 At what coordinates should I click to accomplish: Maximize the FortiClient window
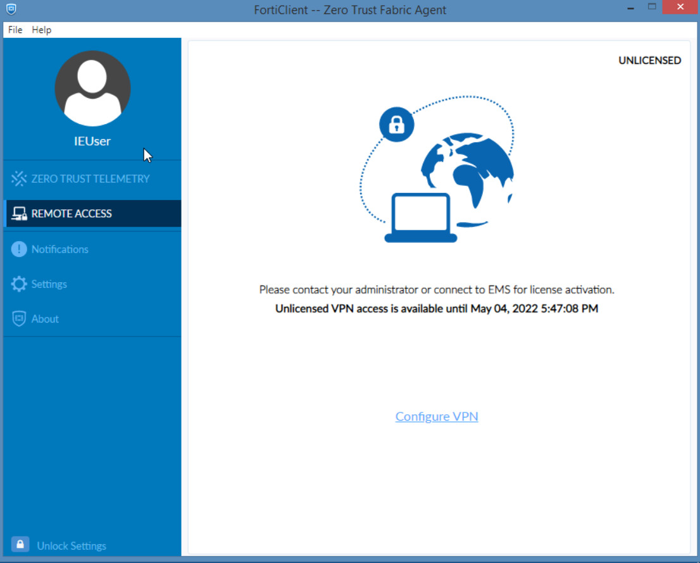click(652, 7)
